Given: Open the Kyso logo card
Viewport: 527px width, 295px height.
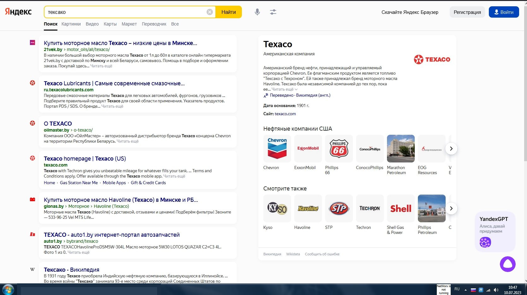Looking at the screenshot, I should (277, 208).
